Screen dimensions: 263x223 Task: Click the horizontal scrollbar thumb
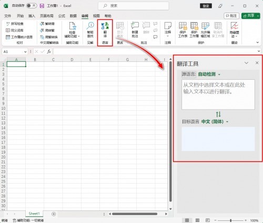pyautogui.click(x=135, y=214)
